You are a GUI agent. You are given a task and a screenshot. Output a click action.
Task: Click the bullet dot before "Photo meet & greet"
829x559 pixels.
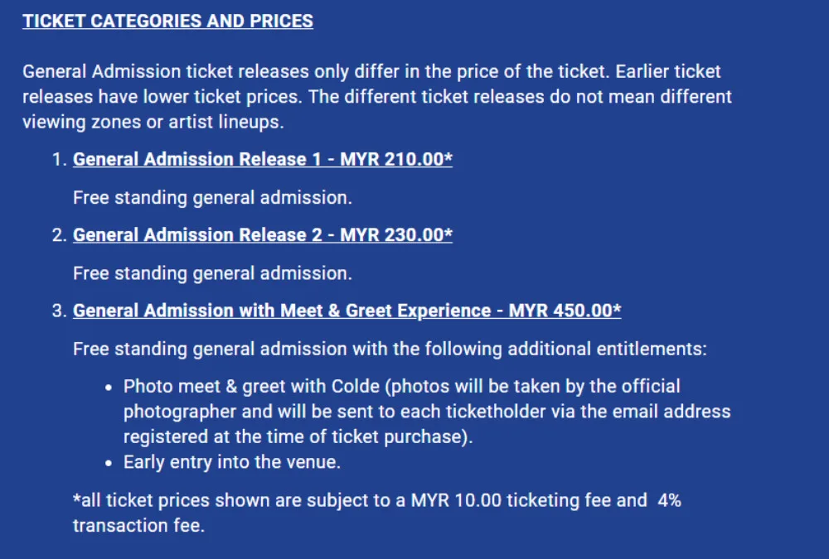coord(109,387)
